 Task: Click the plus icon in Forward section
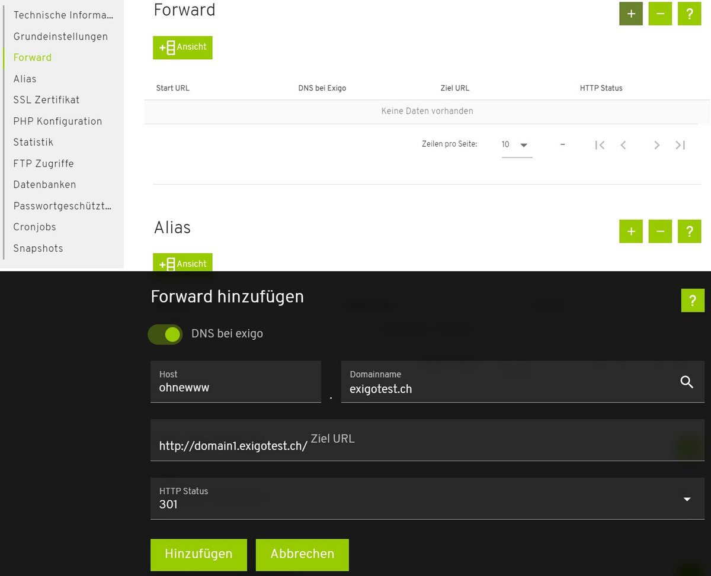(630, 14)
